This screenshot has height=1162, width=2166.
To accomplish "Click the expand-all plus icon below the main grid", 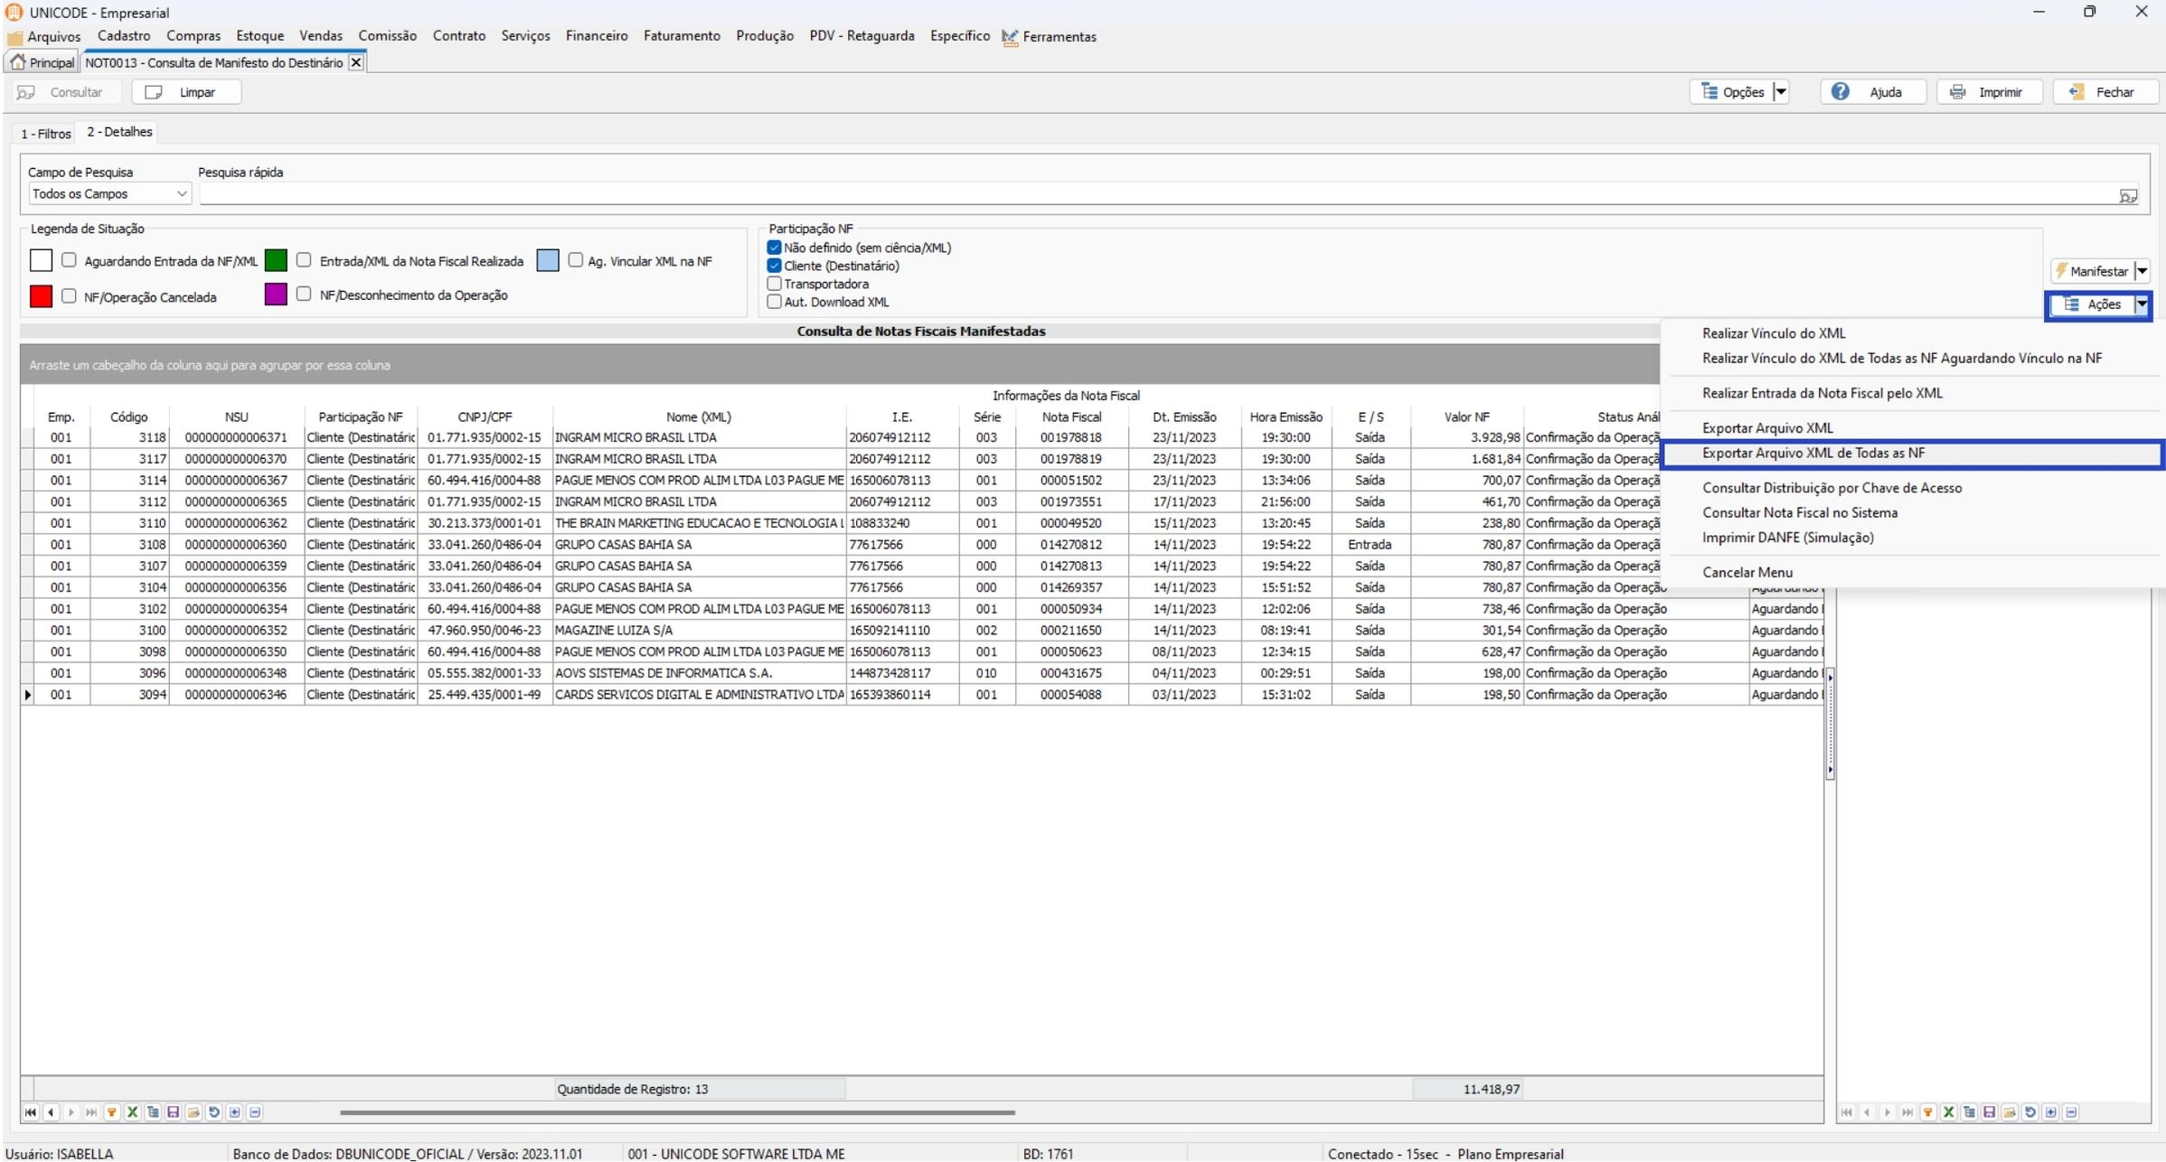I will [x=235, y=1112].
